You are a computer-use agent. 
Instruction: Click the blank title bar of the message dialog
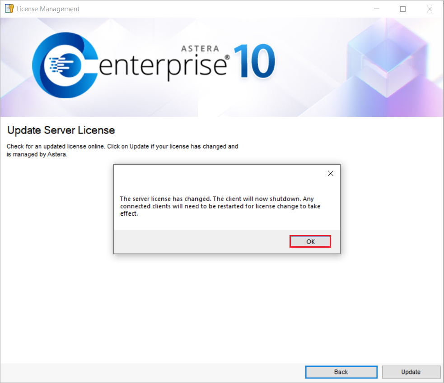217,173
